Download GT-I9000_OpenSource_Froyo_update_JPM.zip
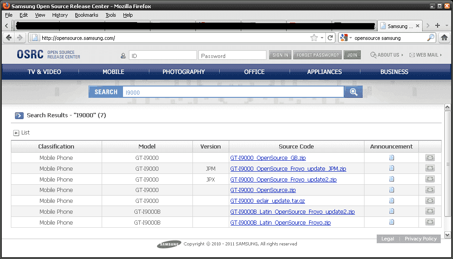Image resolution: width=453 pixels, height=259 pixels. click(x=288, y=169)
